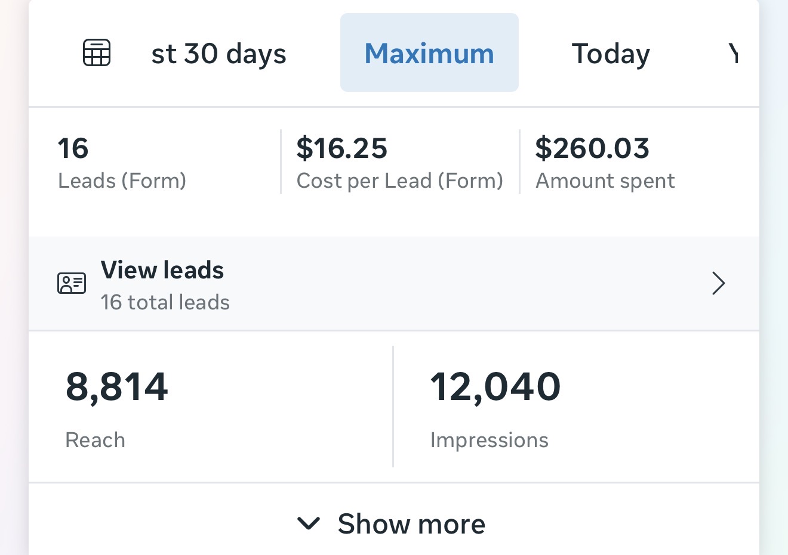The height and width of the screenshot is (555, 788).
Task: Switch to the Maximum date range tab
Action: 429,53
